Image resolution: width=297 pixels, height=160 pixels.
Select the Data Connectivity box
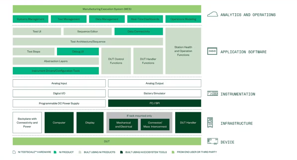coord(139,31)
